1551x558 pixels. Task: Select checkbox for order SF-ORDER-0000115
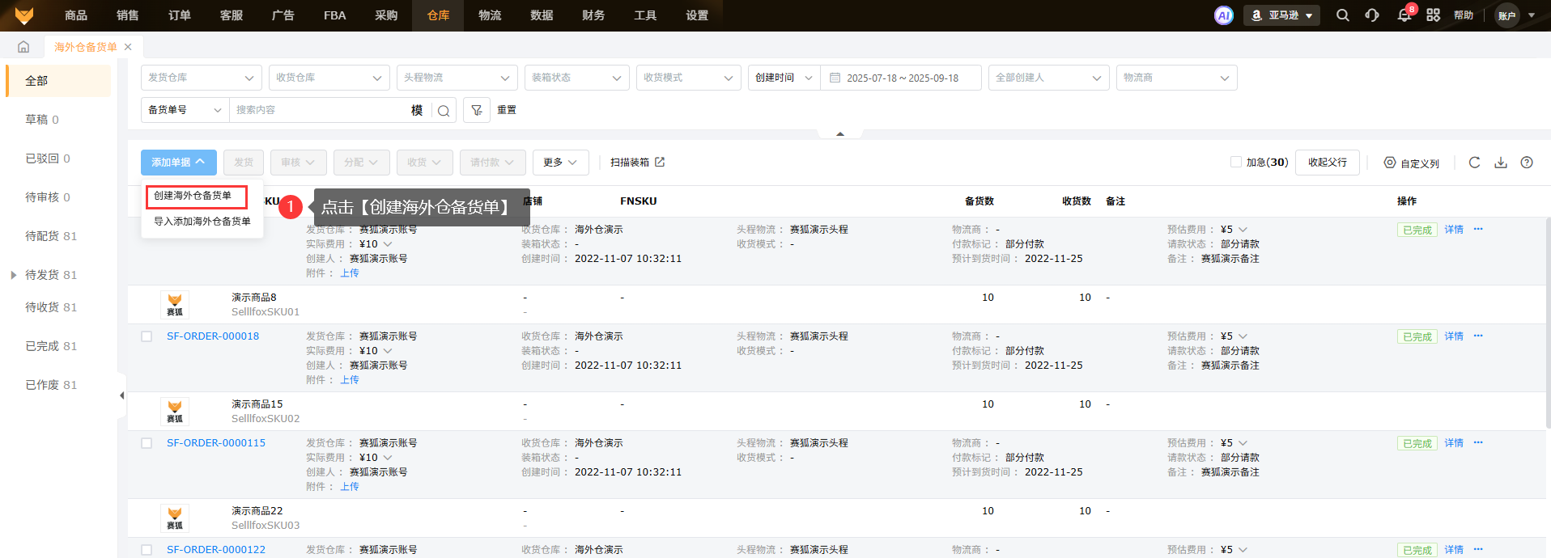click(x=147, y=443)
